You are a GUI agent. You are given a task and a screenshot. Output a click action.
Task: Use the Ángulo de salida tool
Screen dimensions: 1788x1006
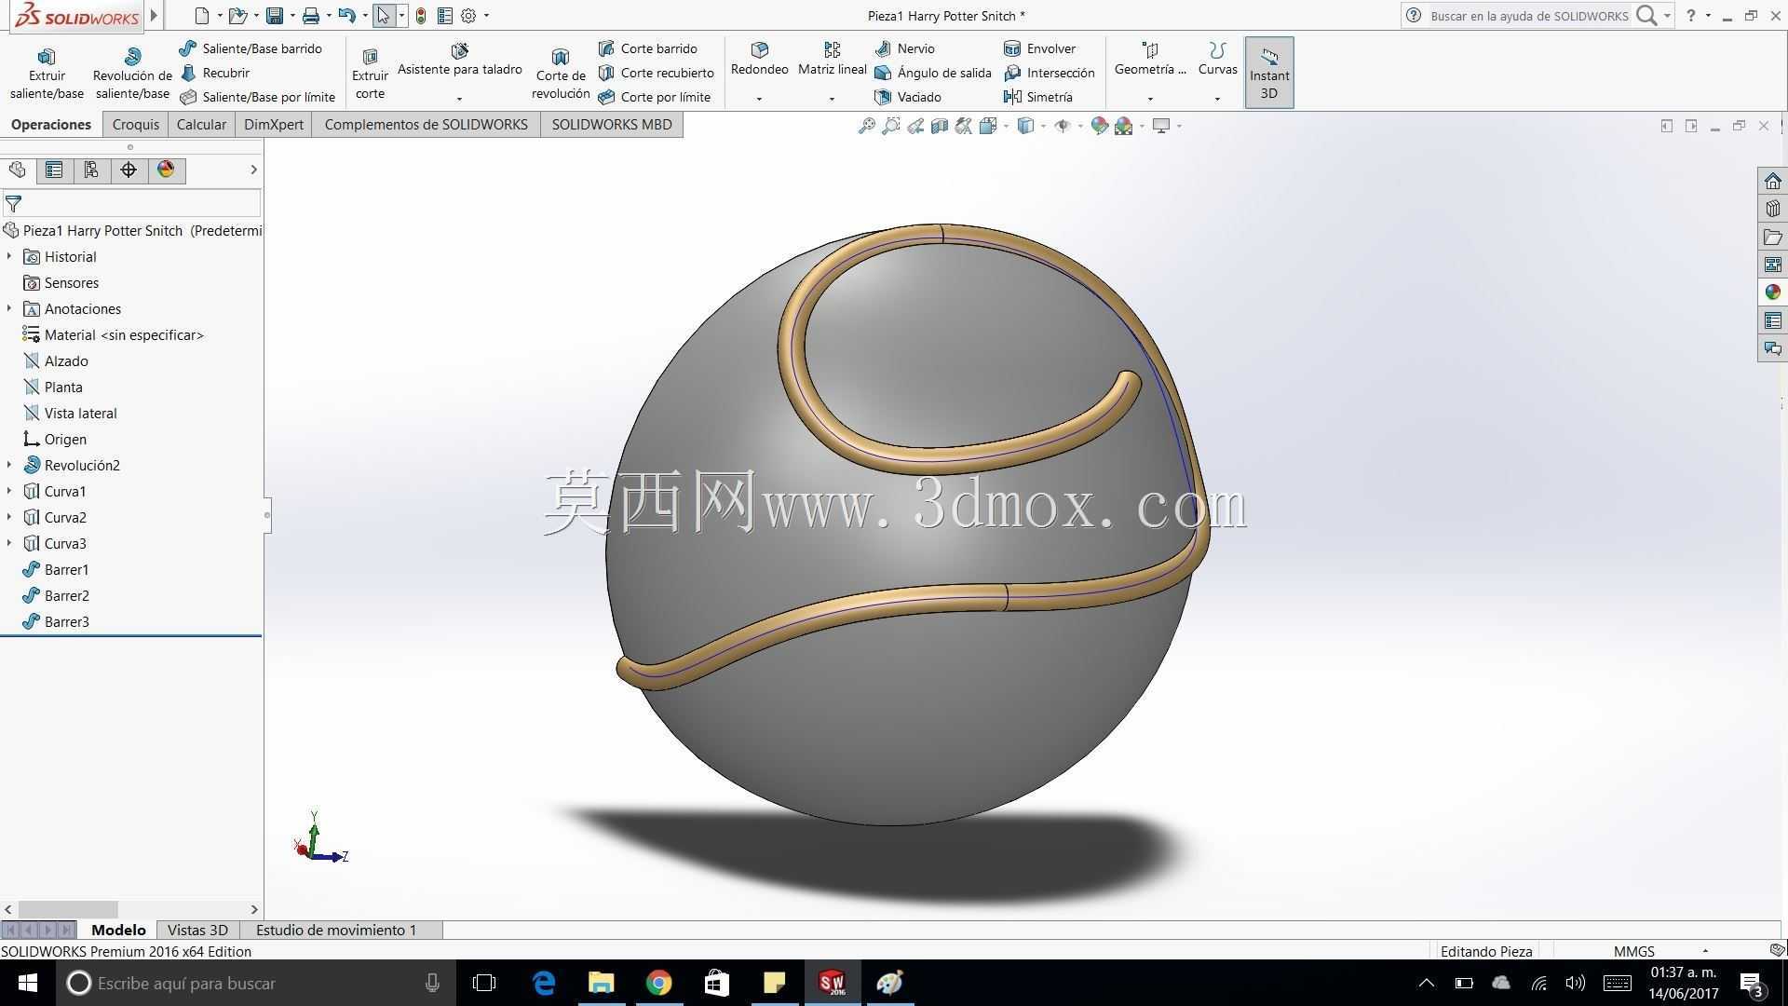[x=932, y=73]
